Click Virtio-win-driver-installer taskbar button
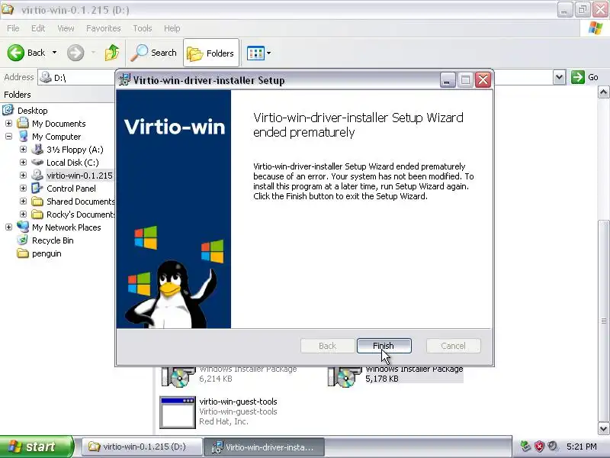The image size is (610, 458). [265, 447]
